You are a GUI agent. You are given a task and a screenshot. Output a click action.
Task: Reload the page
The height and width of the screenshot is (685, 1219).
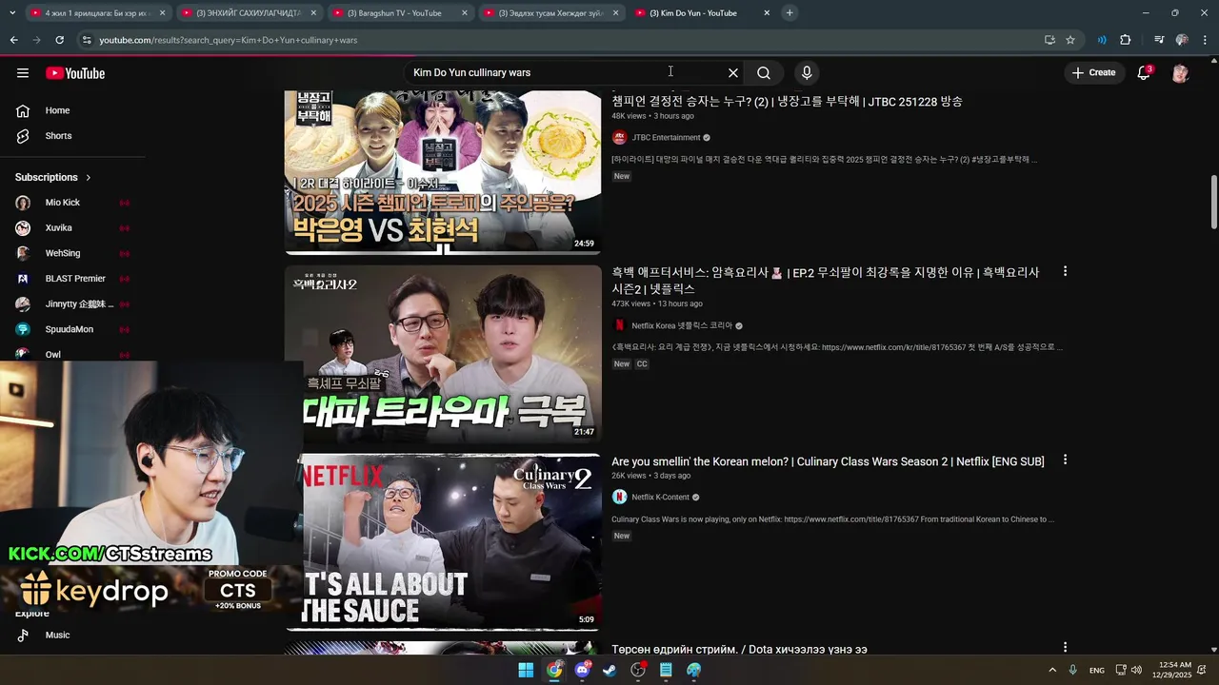59,40
